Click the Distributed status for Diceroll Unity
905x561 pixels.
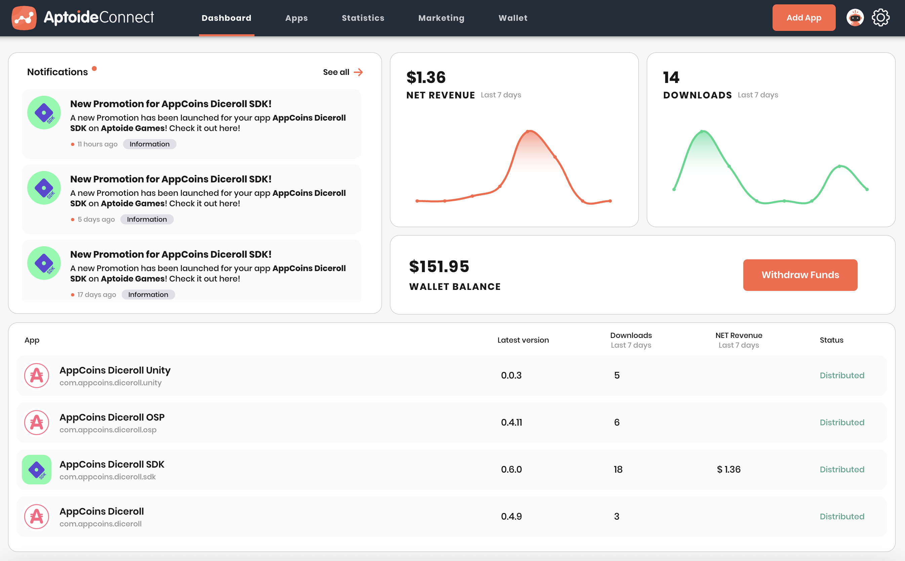[842, 376]
